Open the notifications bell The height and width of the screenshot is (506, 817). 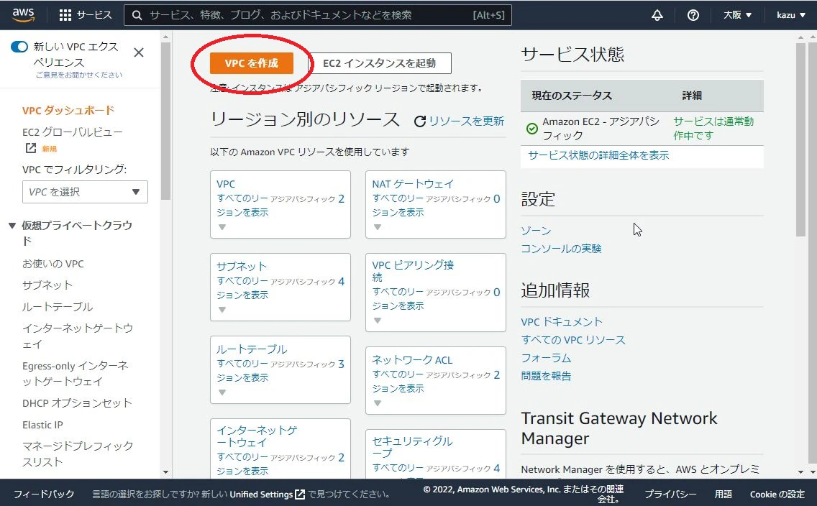(x=657, y=15)
